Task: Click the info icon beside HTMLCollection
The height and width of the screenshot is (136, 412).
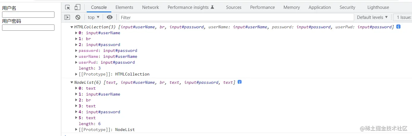Action: coord(398,27)
